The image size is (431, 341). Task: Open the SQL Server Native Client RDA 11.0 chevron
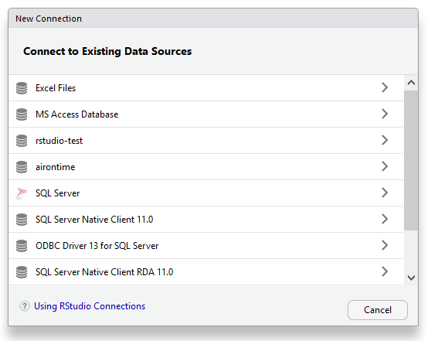click(x=385, y=271)
